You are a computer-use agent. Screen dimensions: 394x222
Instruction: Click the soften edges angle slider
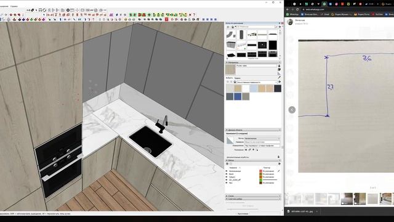click(243, 209)
